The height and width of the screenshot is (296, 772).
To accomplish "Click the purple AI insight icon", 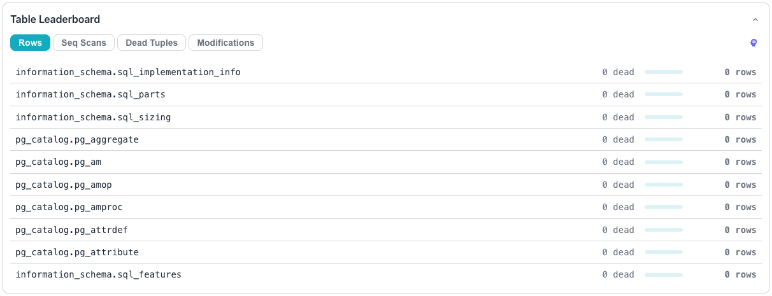I will point(754,43).
